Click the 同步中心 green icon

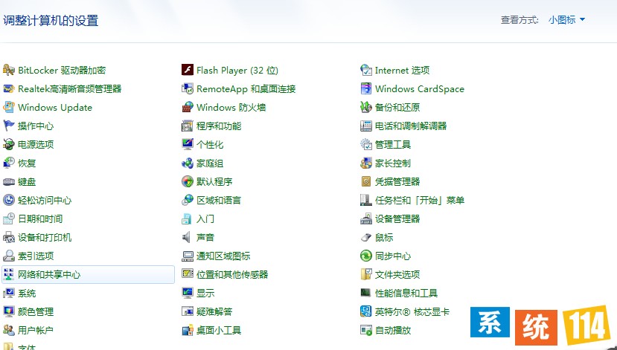366,256
